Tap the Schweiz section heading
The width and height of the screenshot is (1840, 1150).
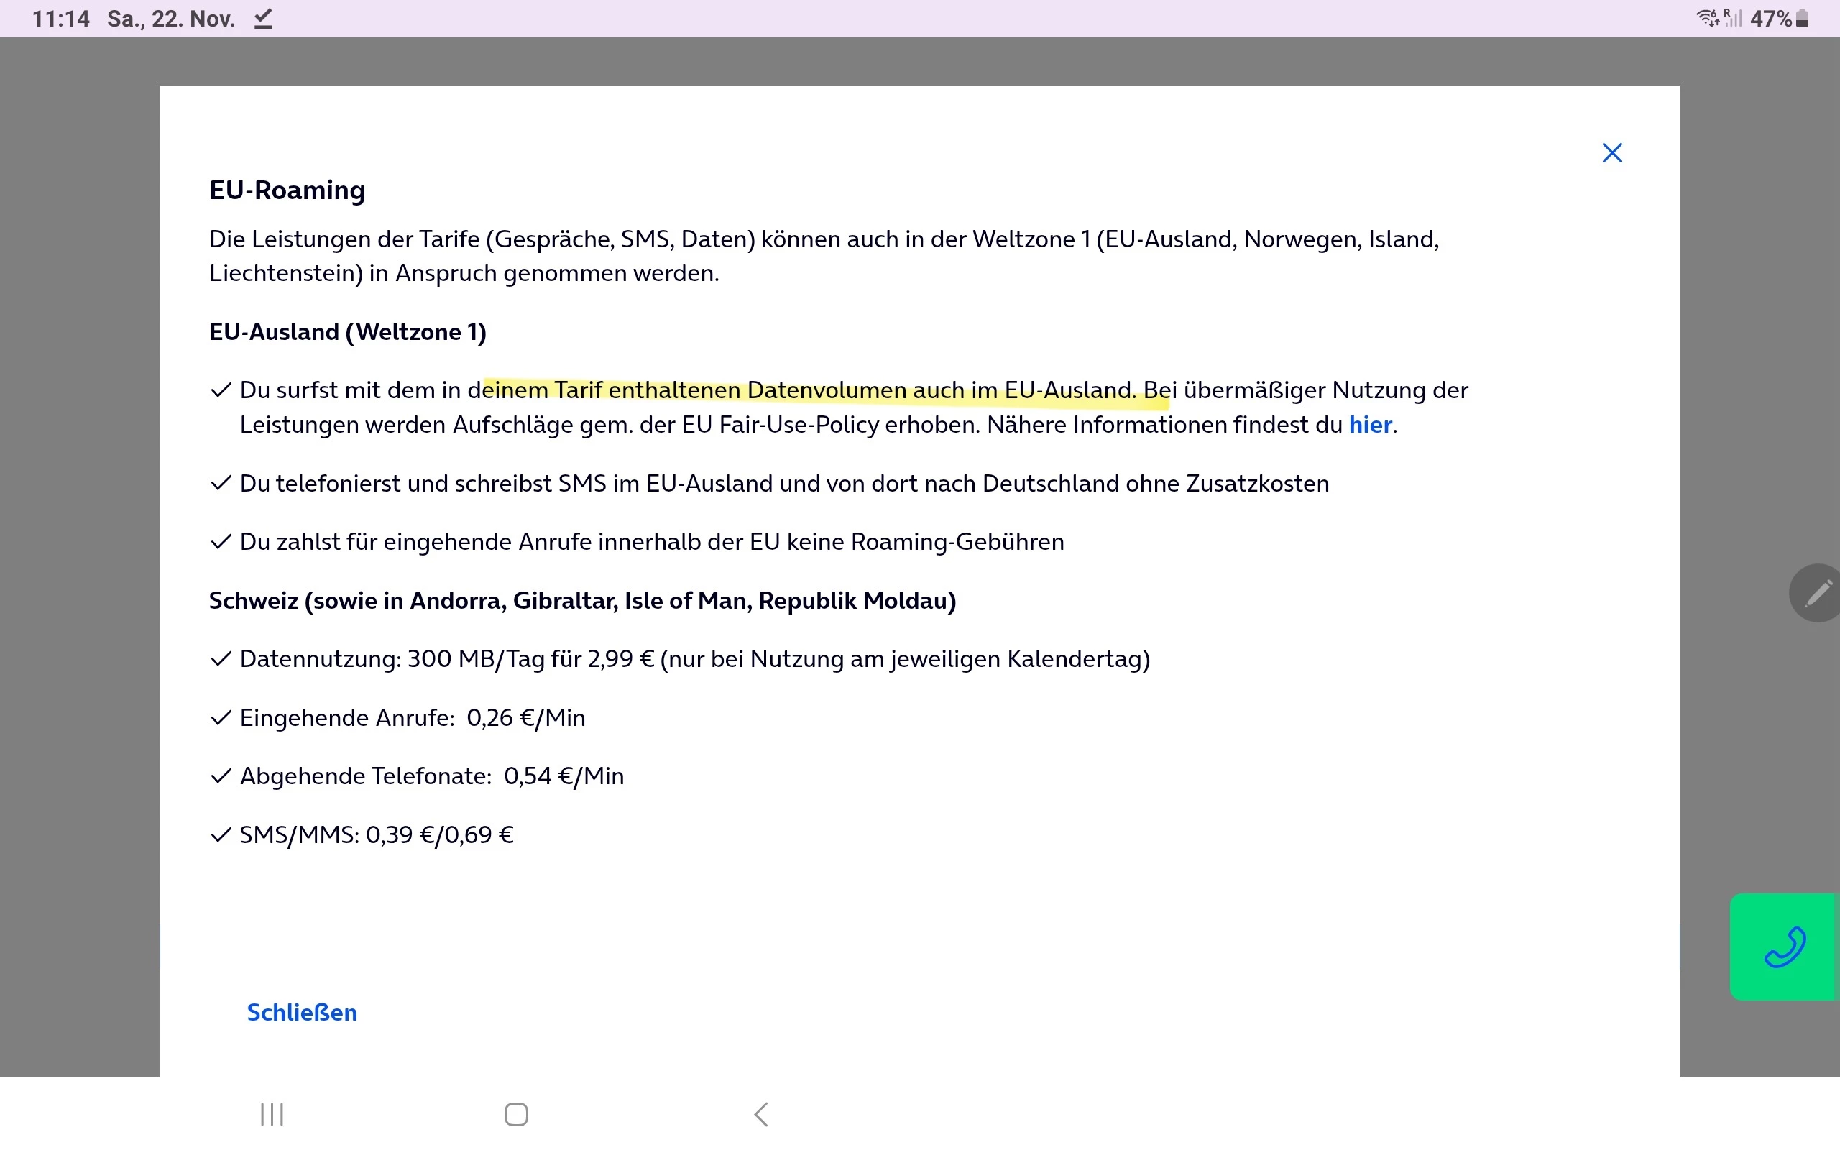pyautogui.click(x=581, y=601)
